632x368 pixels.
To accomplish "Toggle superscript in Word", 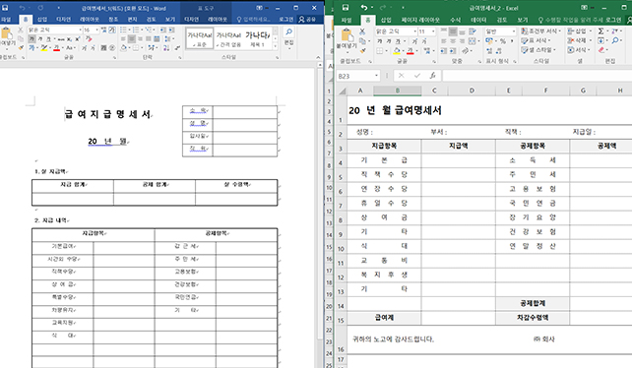I will 78,39.
